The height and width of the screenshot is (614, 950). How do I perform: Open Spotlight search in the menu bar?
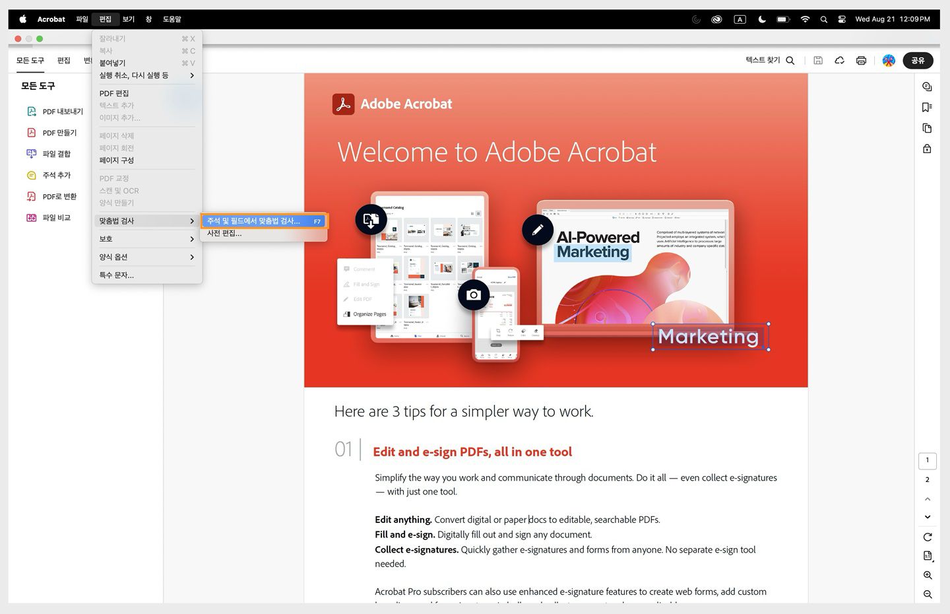coord(823,19)
